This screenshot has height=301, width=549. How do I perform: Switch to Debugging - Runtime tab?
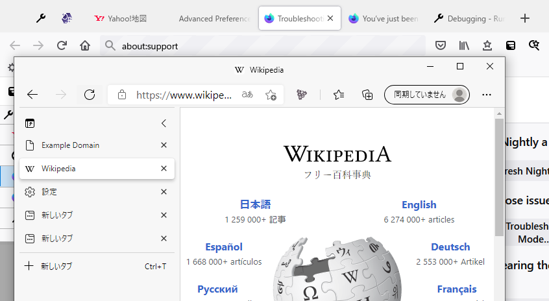point(469,18)
